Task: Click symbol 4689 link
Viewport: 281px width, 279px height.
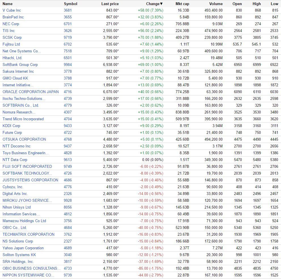Action: pyautogui.click(x=68, y=248)
